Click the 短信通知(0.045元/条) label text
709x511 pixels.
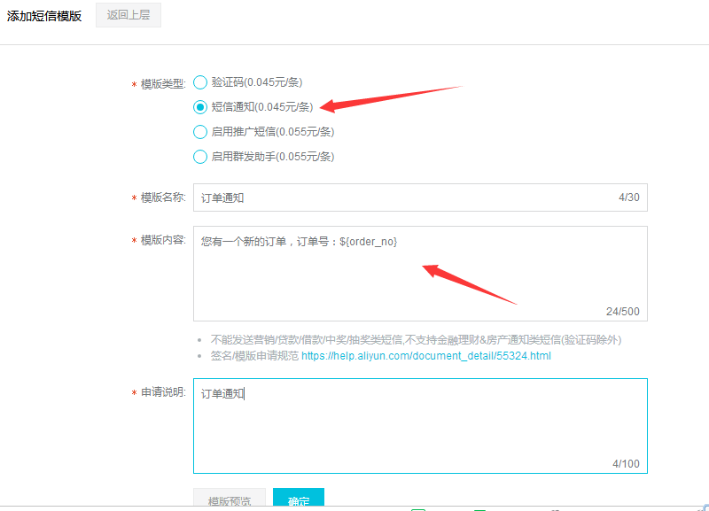(x=262, y=107)
